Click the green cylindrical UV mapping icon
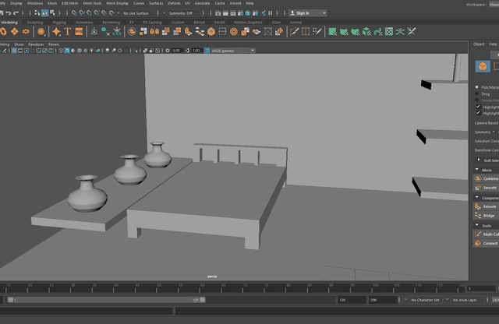 click(x=344, y=31)
